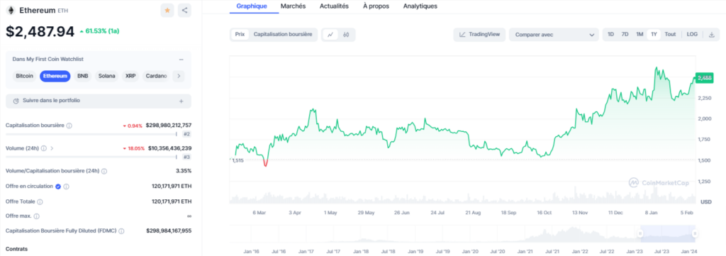The image size is (726, 256).
Task: Select the 1D time range
Action: [610, 34]
